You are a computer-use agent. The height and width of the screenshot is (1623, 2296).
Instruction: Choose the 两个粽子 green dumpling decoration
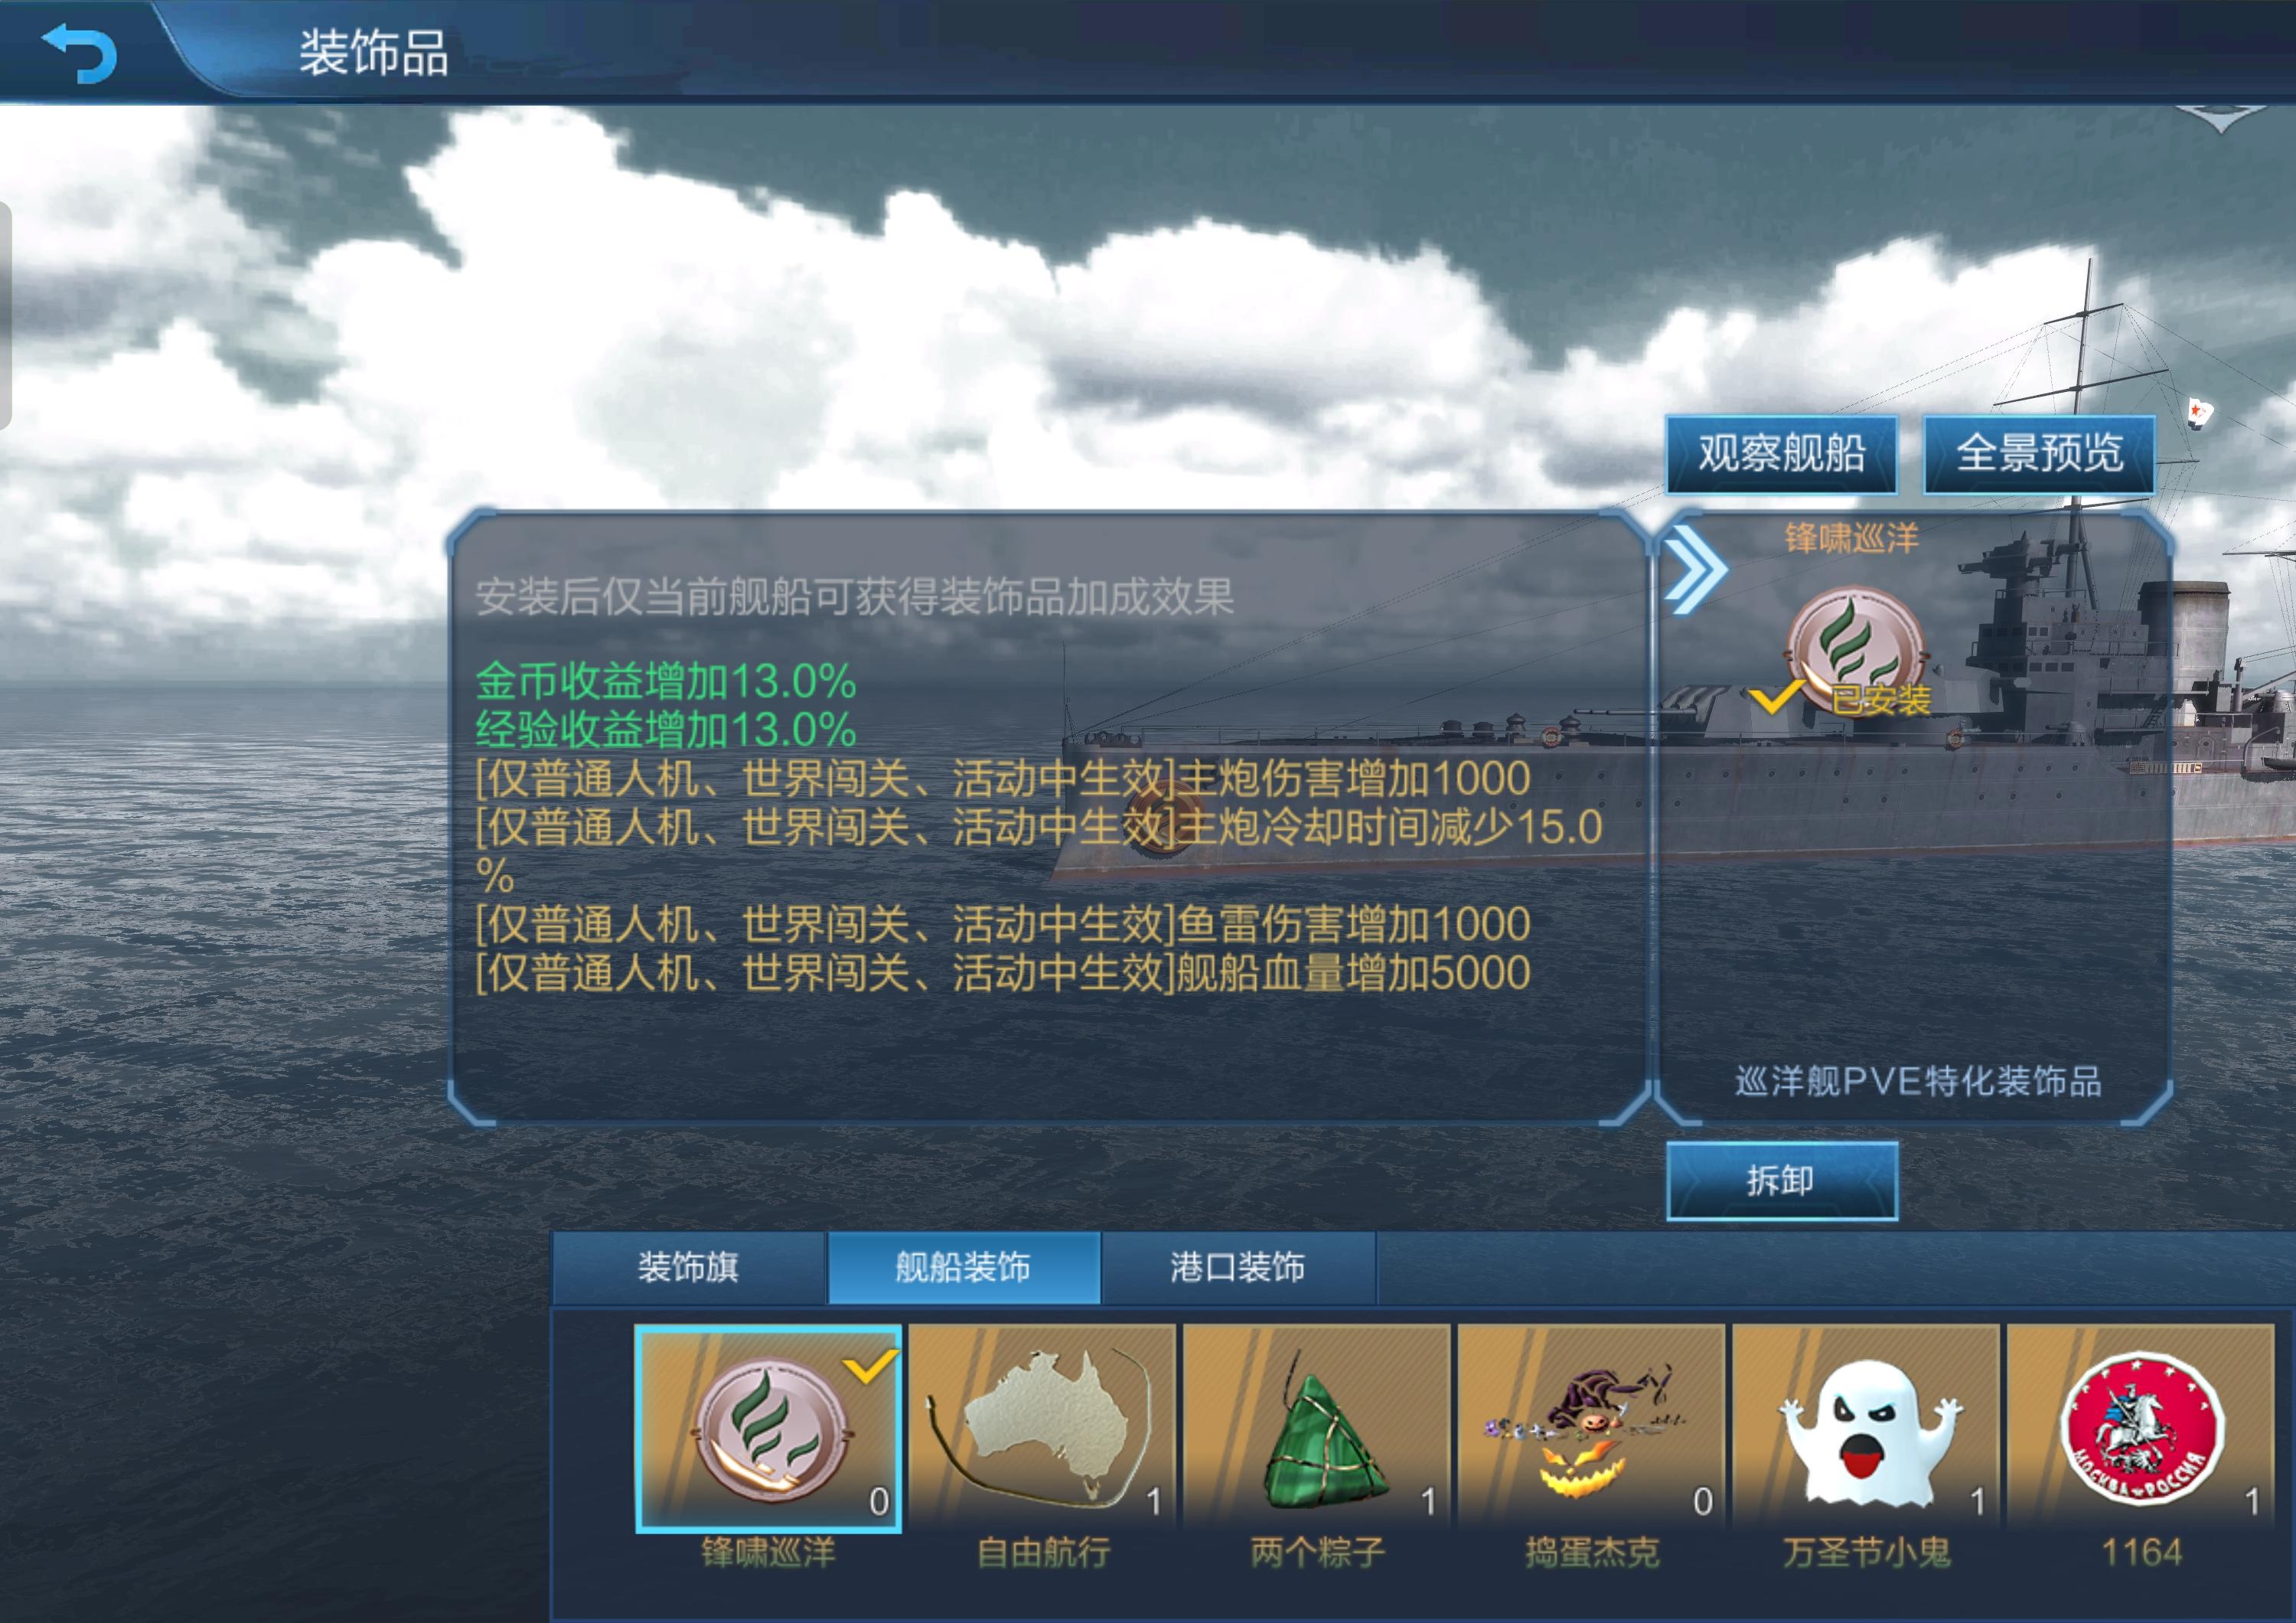pos(1317,1428)
